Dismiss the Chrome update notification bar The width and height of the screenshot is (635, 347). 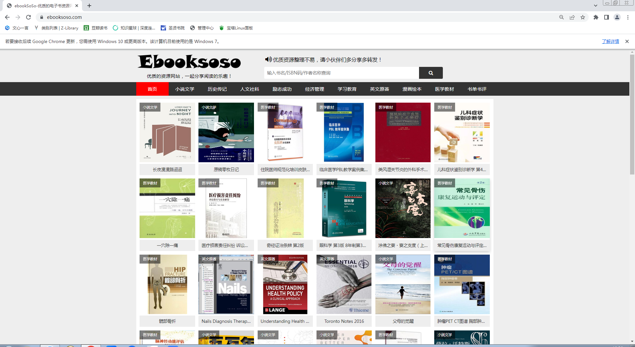627,41
